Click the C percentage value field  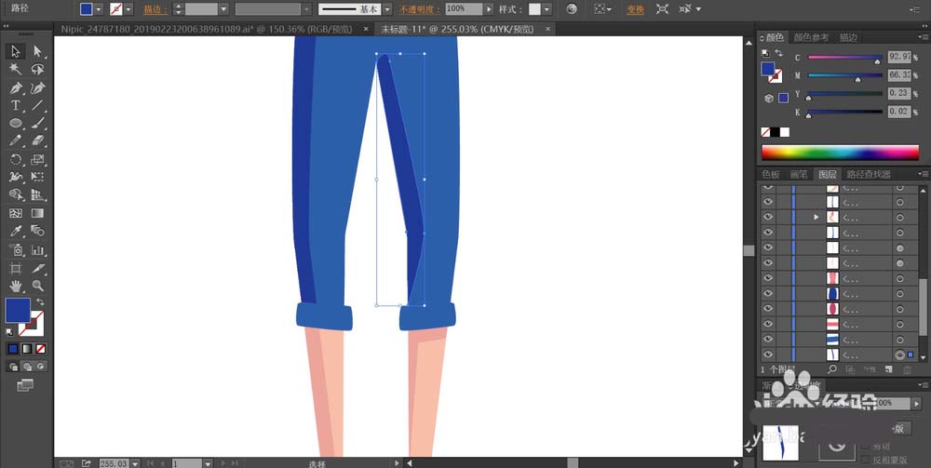click(x=898, y=57)
